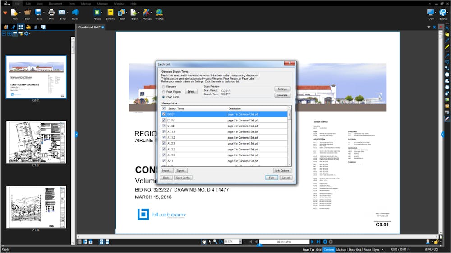Go to next page arrow
451x253 pixels.
tap(312, 242)
